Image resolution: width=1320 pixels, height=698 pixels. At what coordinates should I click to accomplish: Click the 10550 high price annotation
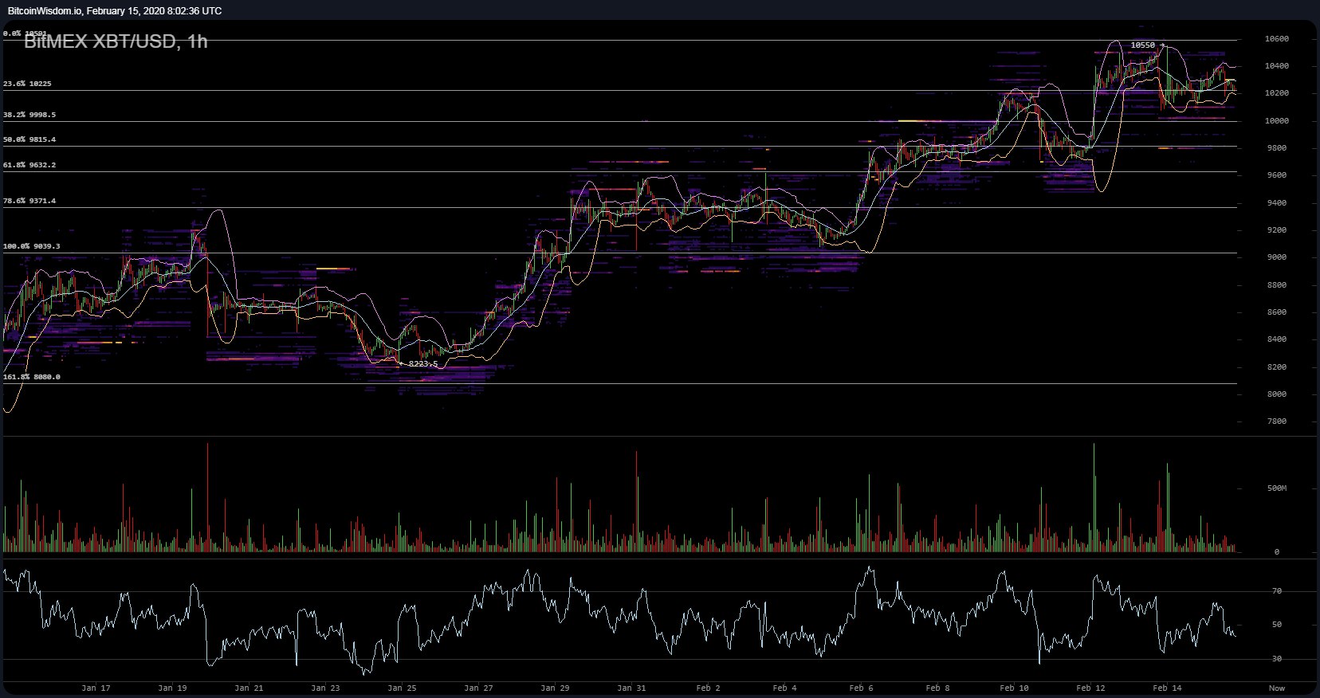pyautogui.click(x=1142, y=45)
